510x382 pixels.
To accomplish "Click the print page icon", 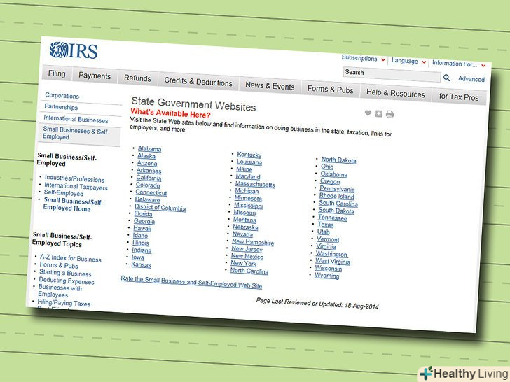I will (x=390, y=114).
